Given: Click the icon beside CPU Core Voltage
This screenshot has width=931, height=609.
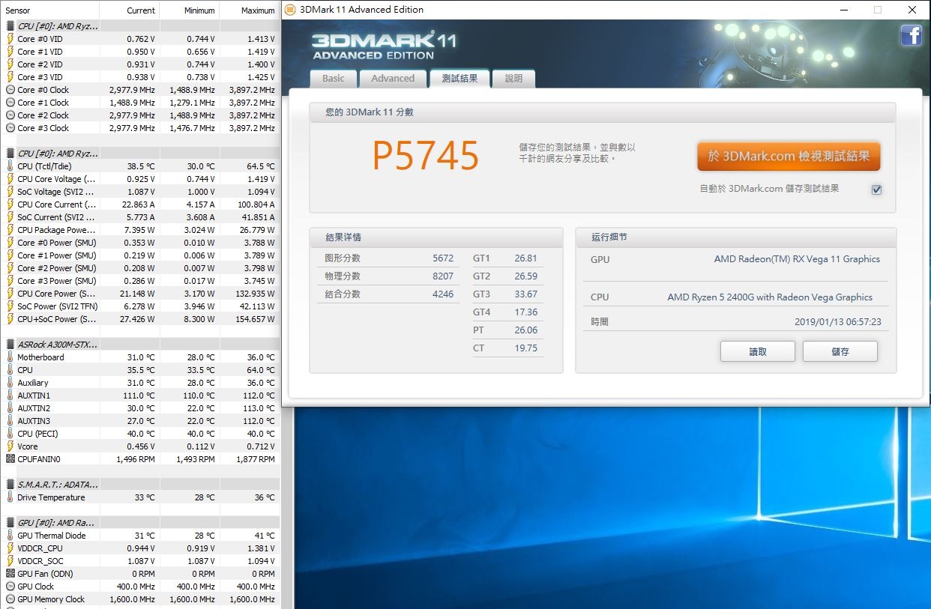Looking at the screenshot, I should (10, 179).
